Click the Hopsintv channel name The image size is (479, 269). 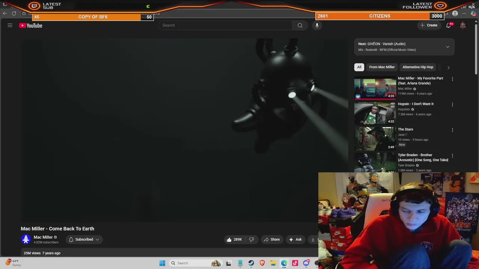point(404,109)
